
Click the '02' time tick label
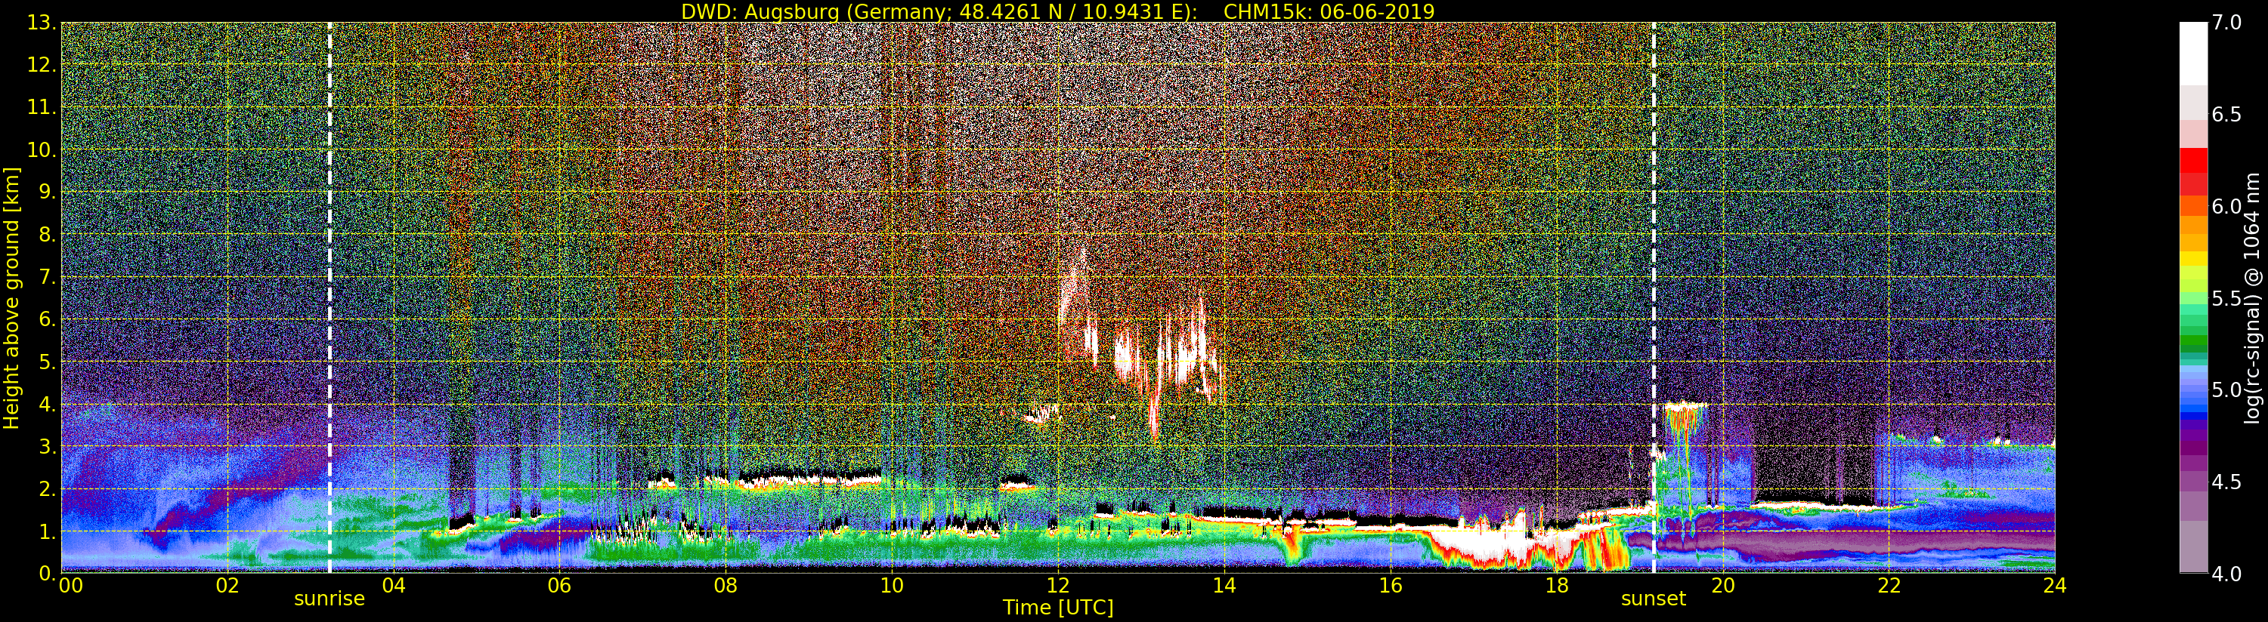click(x=227, y=585)
